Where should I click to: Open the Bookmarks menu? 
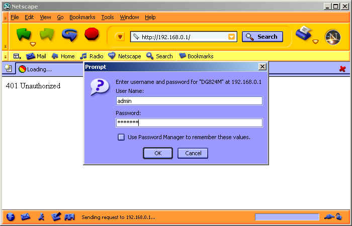pos(82,17)
